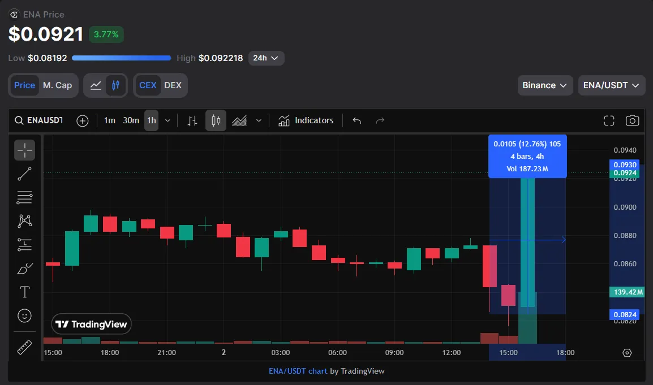
Task: Set the 1m timeframe
Action: point(110,121)
